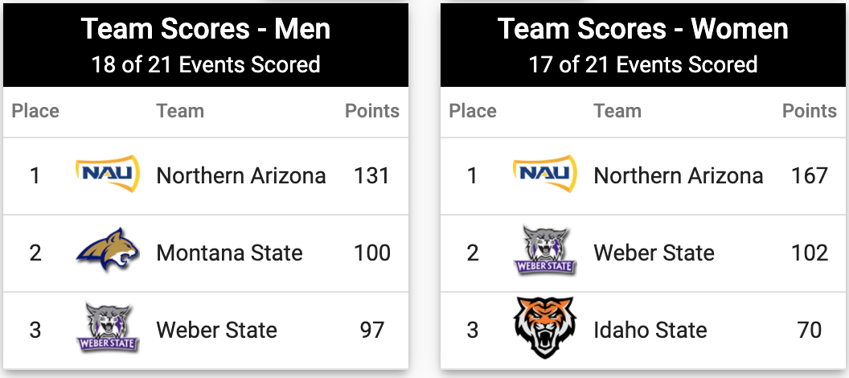
Task: Click Weber State logo in Men's table
Action: coord(108,328)
